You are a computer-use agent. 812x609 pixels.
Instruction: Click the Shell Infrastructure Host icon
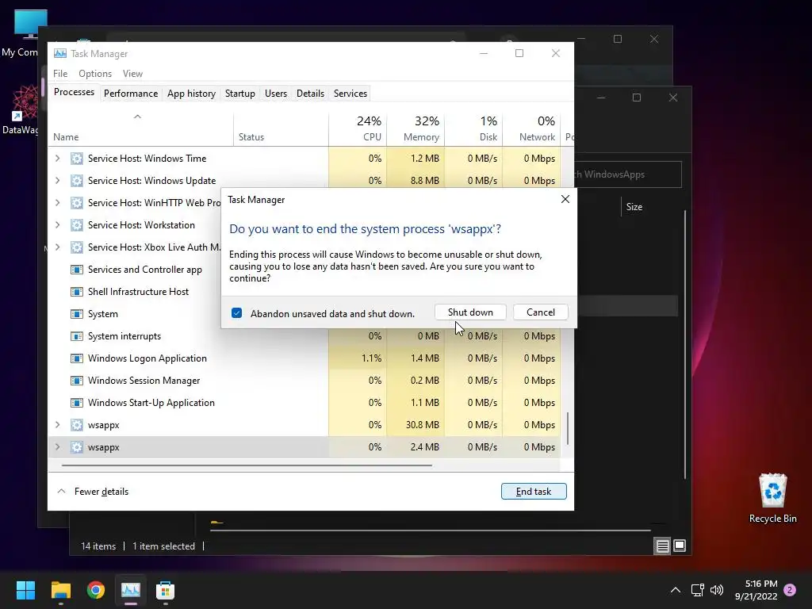point(77,292)
